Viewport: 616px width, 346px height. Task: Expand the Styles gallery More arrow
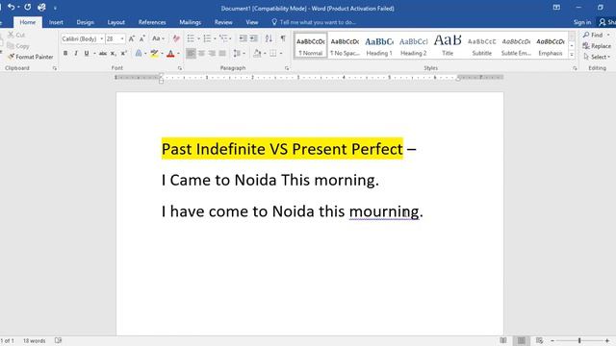(x=572, y=55)
